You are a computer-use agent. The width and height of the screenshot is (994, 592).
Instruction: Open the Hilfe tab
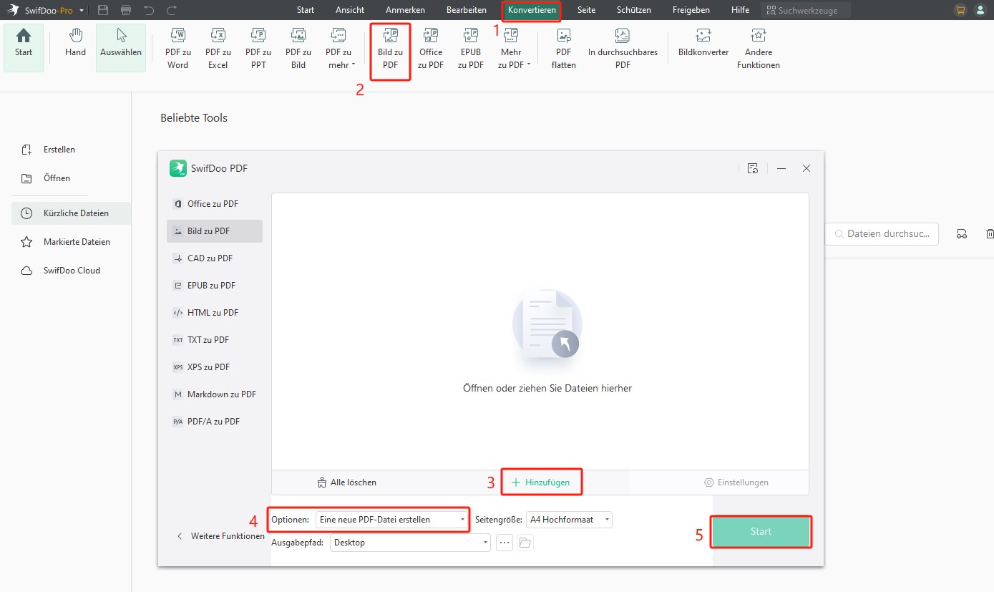pos(741,10)
